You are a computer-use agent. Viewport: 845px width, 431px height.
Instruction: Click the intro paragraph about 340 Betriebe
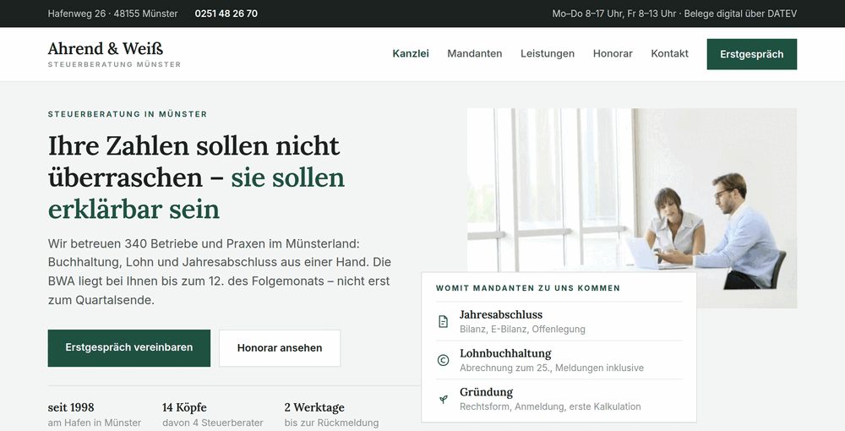(x=220, y=271)
